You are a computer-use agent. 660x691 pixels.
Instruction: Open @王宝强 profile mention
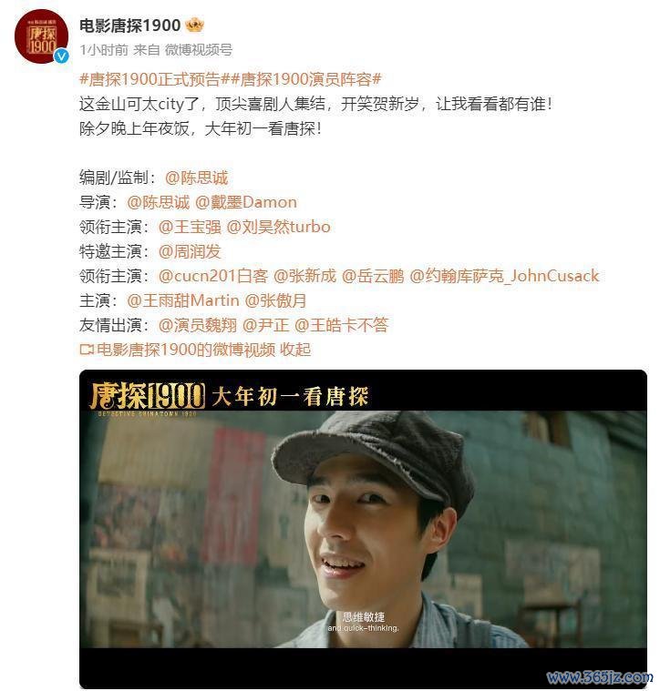point(190,227)
